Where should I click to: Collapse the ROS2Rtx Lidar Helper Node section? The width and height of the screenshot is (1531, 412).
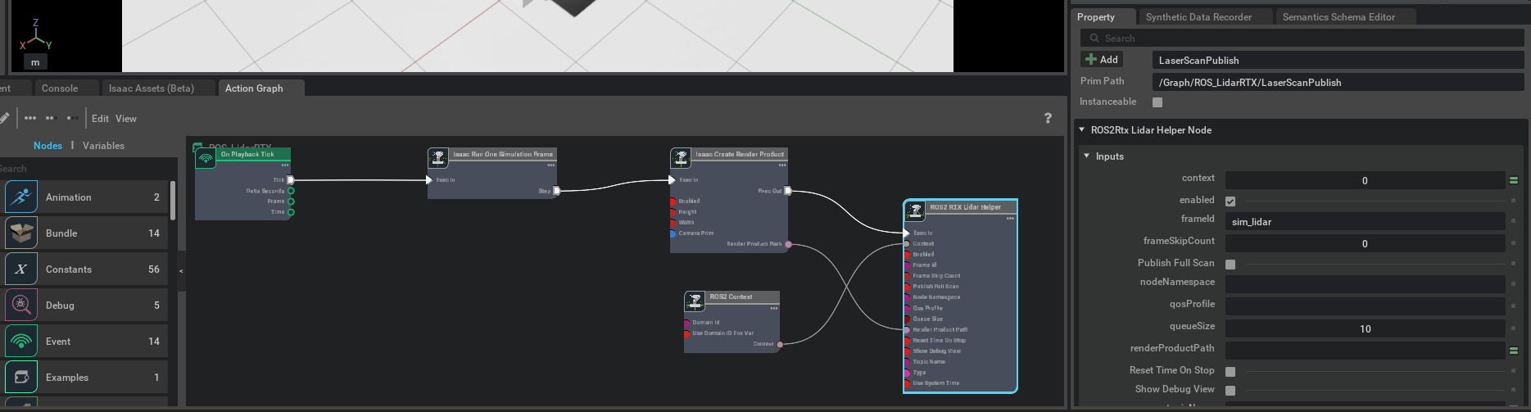[1082, 129]
